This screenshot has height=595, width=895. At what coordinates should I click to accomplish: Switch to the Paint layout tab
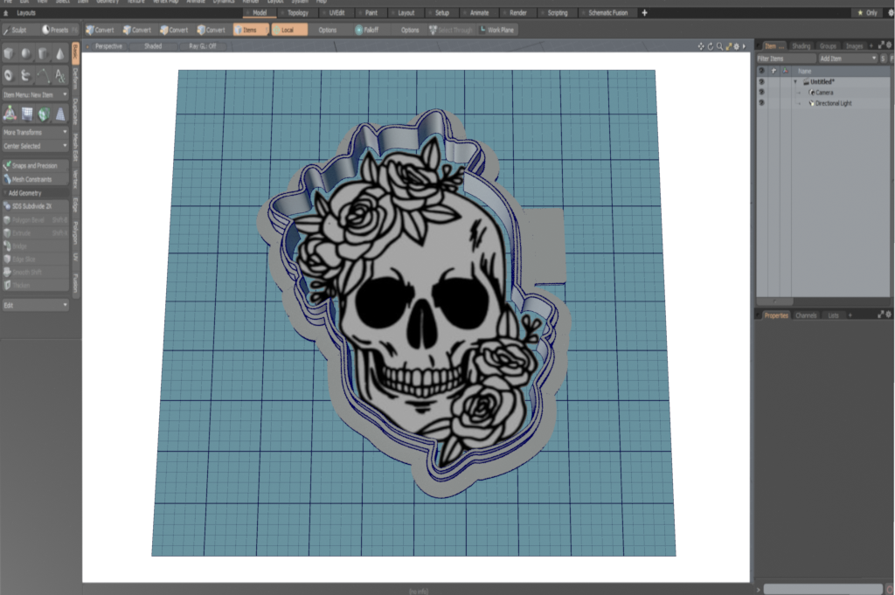pyautogui.click(x=371, y=12)
